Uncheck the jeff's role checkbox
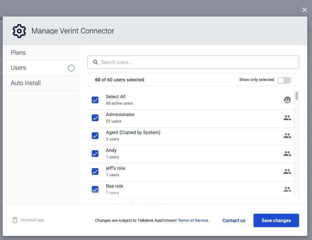 coord(95,171)
